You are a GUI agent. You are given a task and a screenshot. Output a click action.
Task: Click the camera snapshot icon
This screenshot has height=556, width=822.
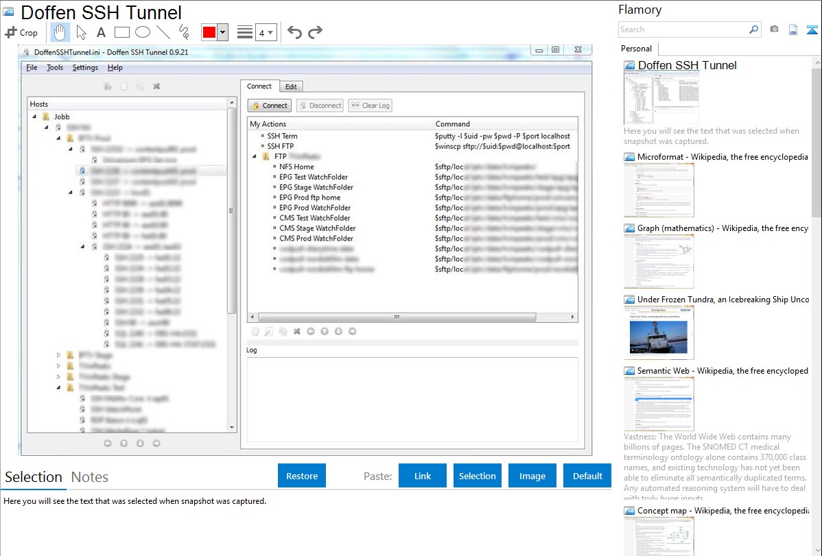click(x=774, y=29)
